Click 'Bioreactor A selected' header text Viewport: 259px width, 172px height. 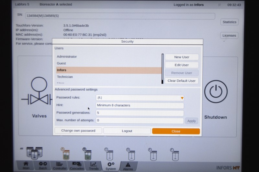coord(56,5)
